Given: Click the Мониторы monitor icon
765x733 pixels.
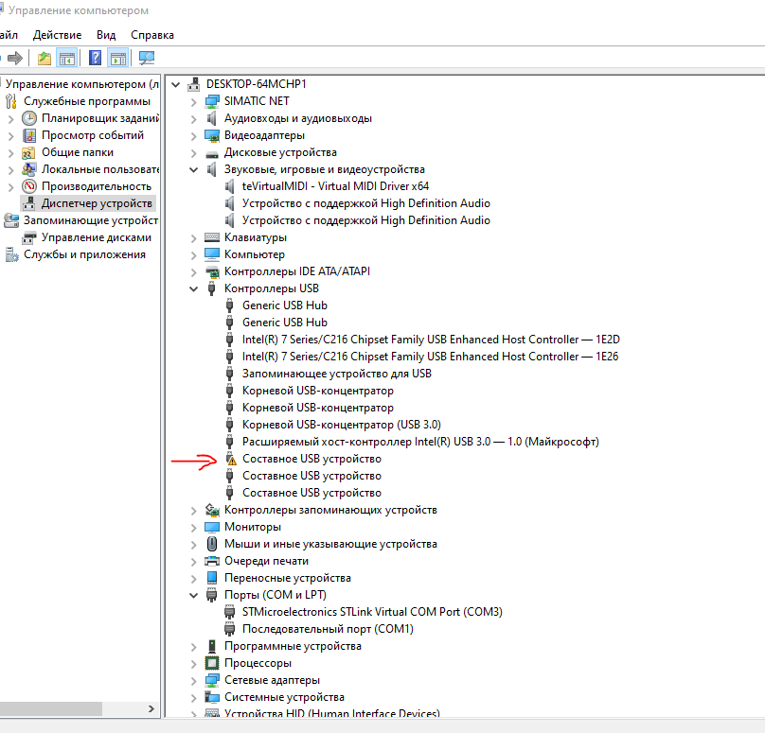Looking at the screenshot, I should (x=212, y=528).
